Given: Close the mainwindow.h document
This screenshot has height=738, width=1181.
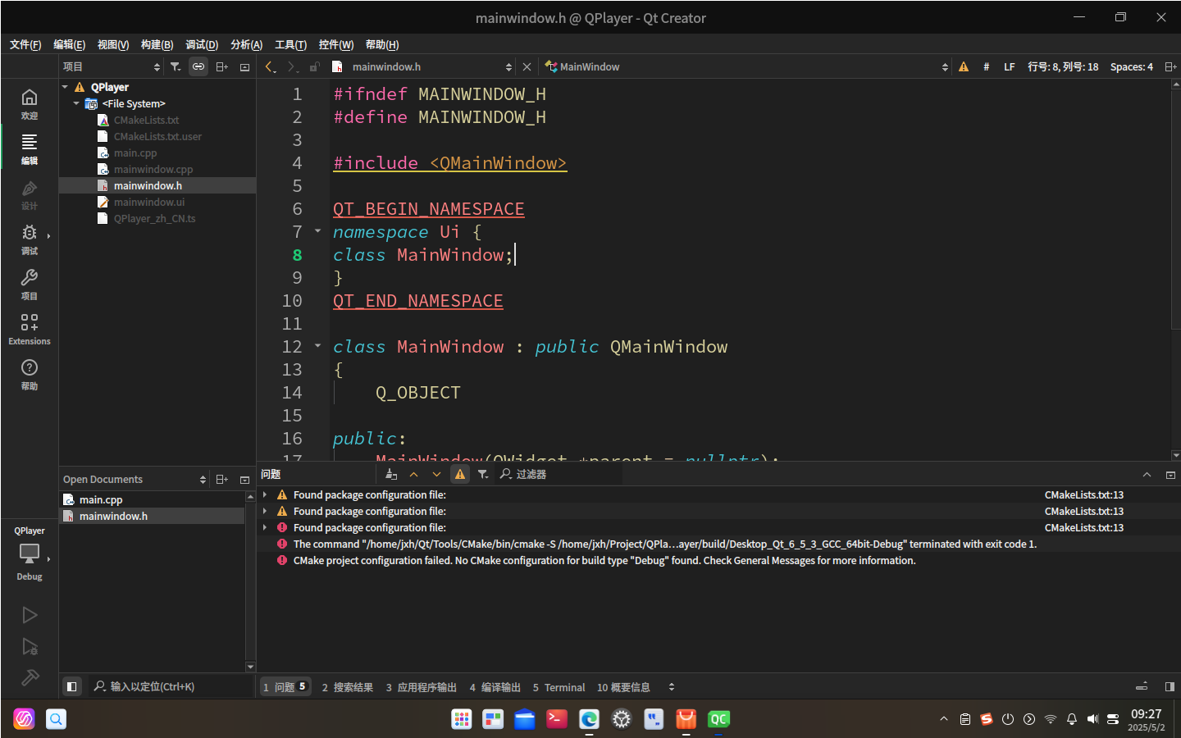Looking at the screenshot, I should click(x=527, y=66).
